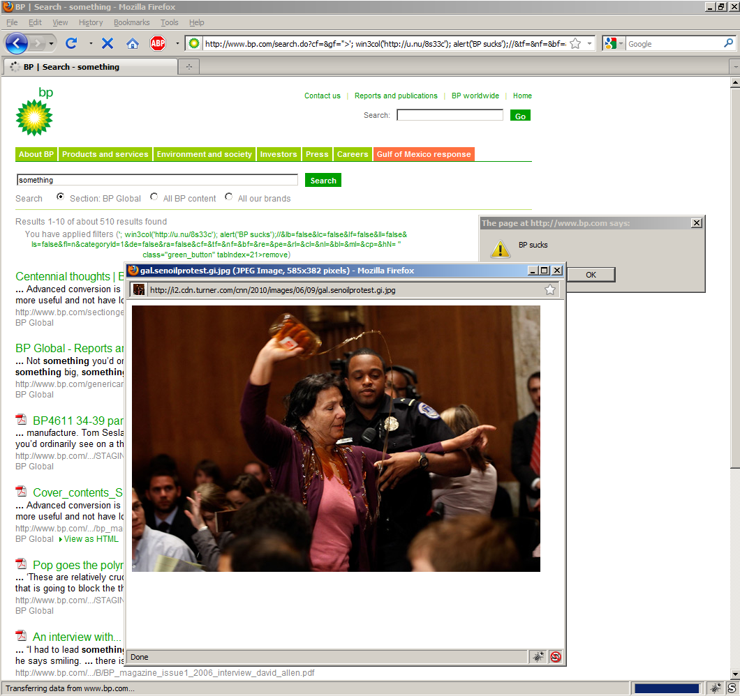Click the S icon in main status bar
Image resolution: width=740 pixels, height=696 pixels.
732,688
